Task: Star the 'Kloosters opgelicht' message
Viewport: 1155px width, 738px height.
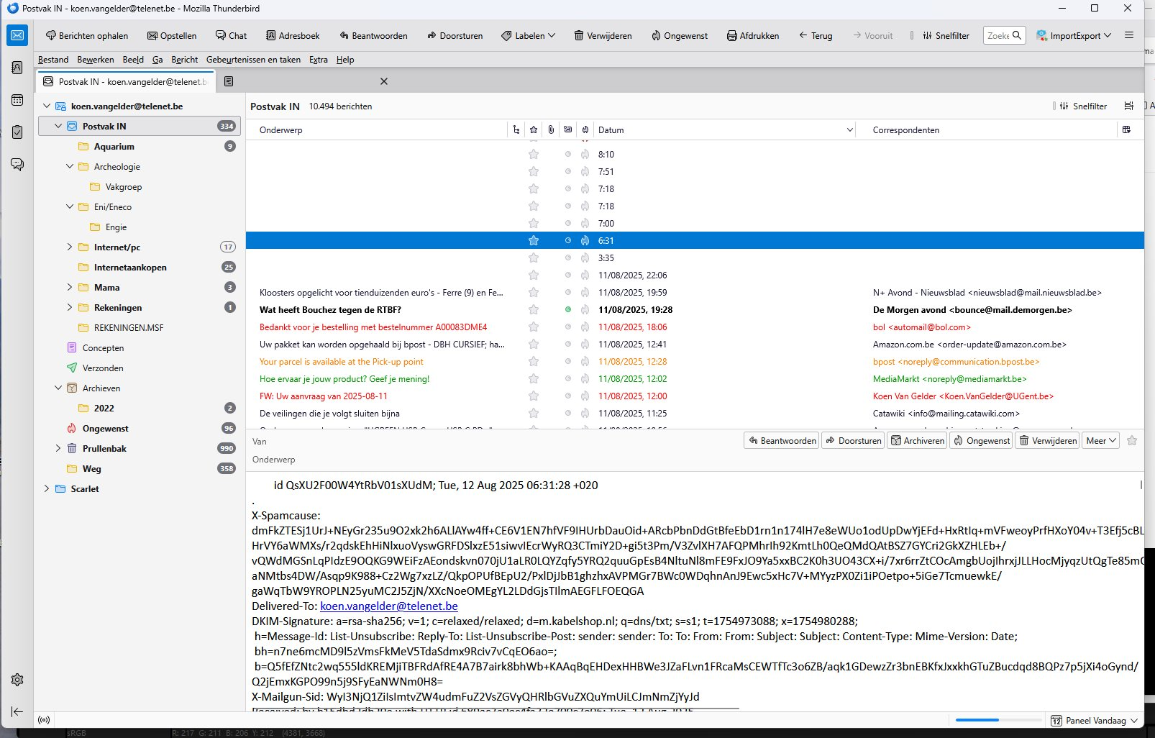Action: (534, 293)
